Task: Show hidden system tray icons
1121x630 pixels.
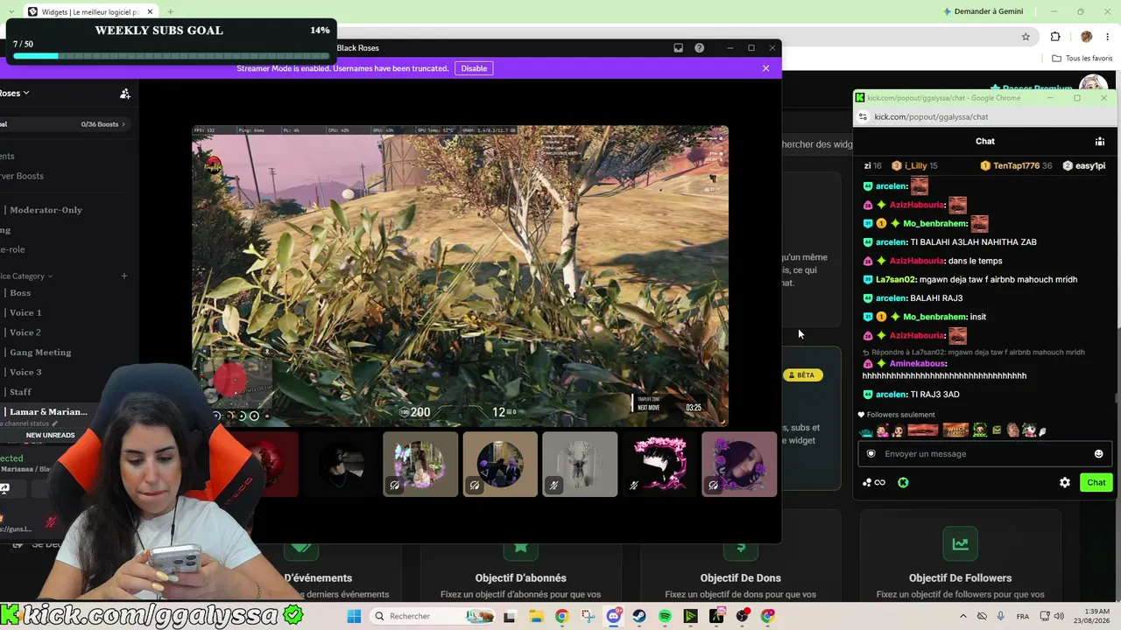Action: 962,616
